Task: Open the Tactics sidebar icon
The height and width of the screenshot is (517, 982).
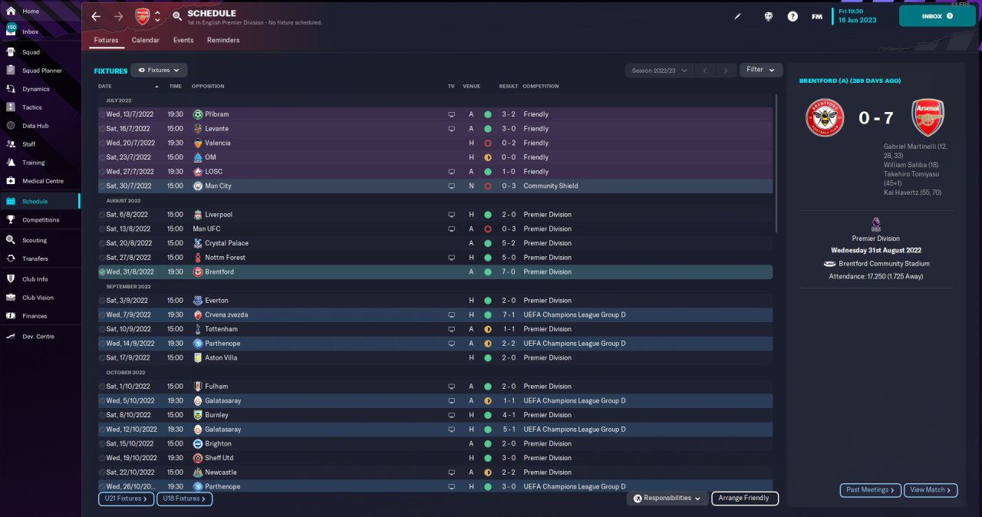Action: tap(11, 107)
